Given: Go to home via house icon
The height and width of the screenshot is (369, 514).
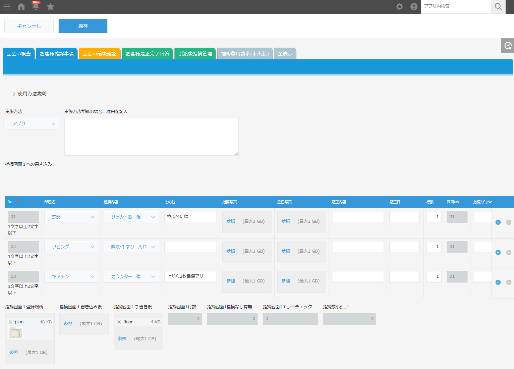Looking at the screenshot, I should click(x=21, y=7).
